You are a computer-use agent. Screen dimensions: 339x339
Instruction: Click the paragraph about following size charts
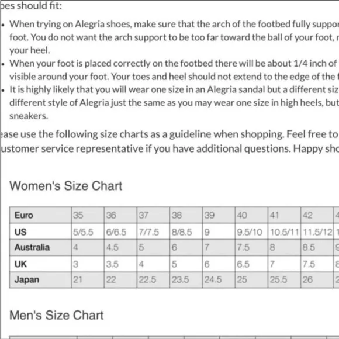(x=169, y=141)
